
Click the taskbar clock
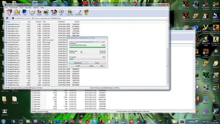coord(214,122)
